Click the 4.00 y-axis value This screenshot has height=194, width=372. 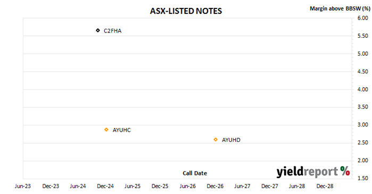pos(363,89)
